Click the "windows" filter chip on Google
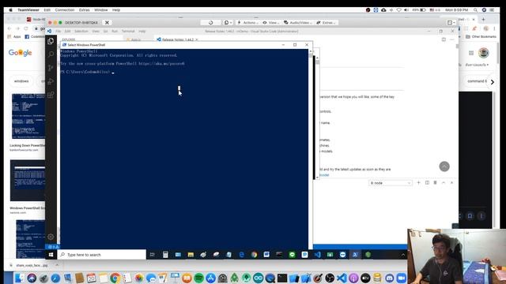506x284 pixels. pyautogui.click(x=21, y=81)
